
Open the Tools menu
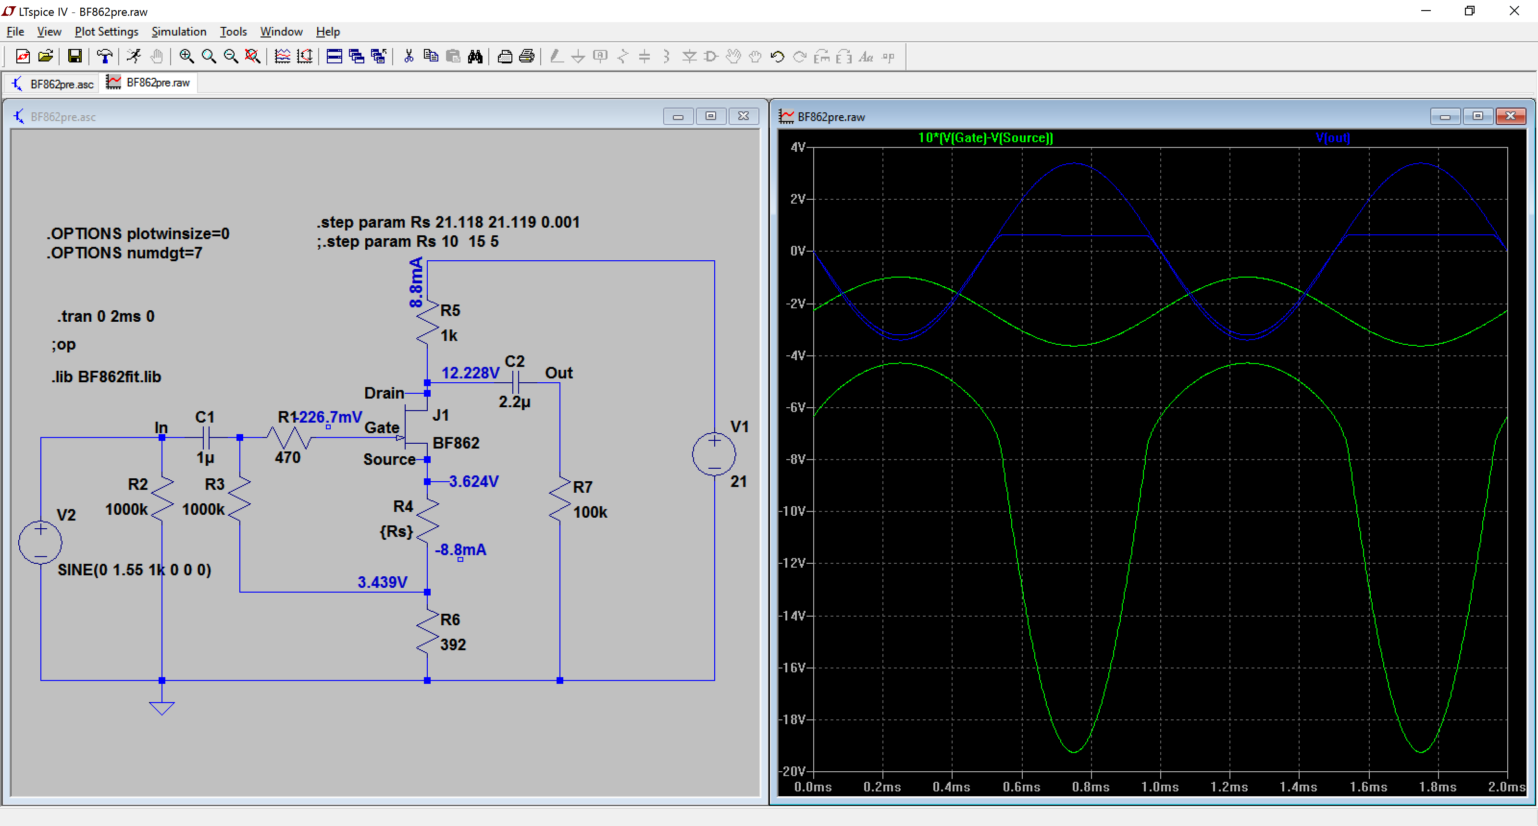tap(233, 32)
